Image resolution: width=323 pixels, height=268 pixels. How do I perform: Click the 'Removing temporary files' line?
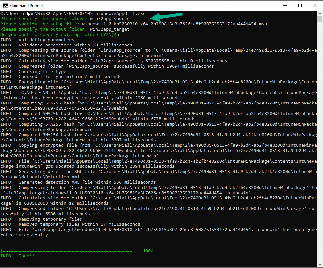(41, 219)
